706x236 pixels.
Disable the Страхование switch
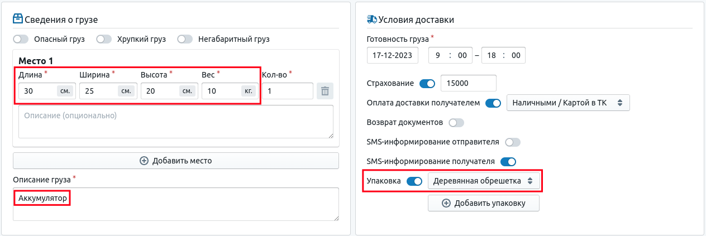click(427, 84)
